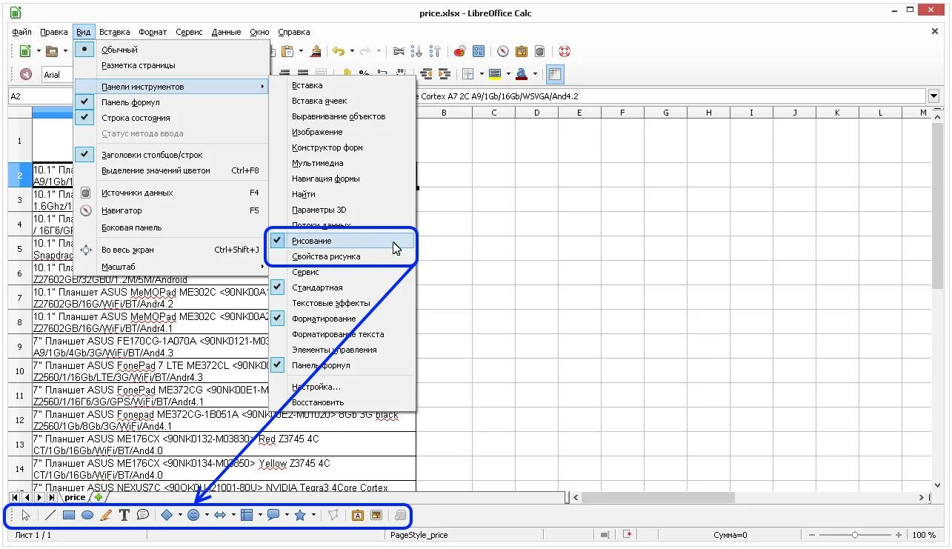
Task: Click the percent number format icon
Action: 364,73
